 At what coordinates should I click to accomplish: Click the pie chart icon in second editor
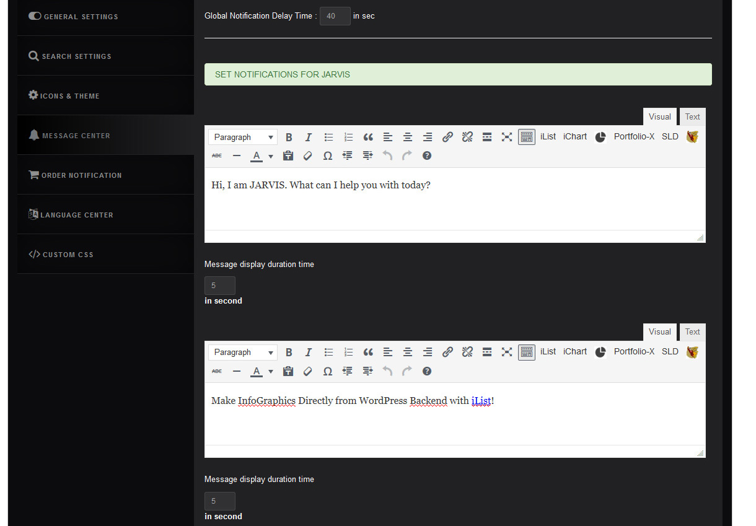tap(600, 352)
